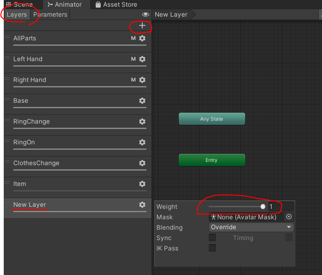The width and height of the screenshot is (322, 275).
Task: Select the New Layer row
Action: [78, 208]
